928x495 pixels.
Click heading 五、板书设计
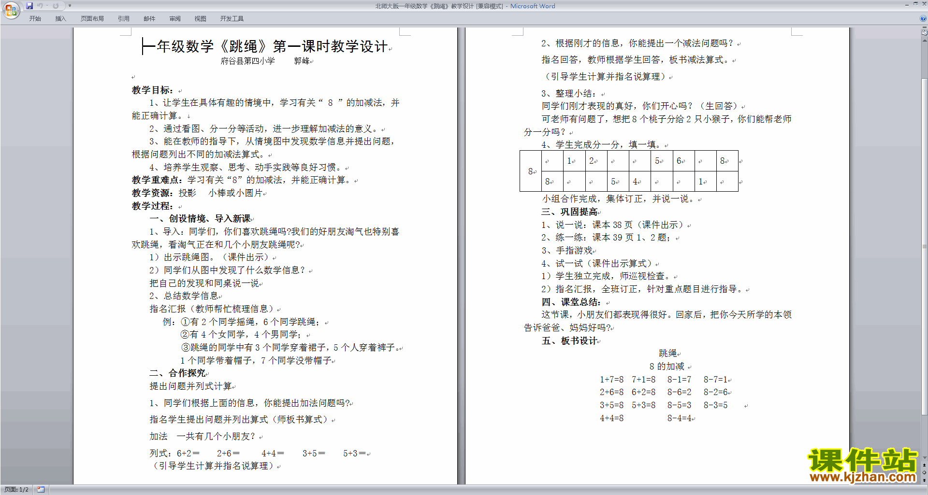click(569, 341)
